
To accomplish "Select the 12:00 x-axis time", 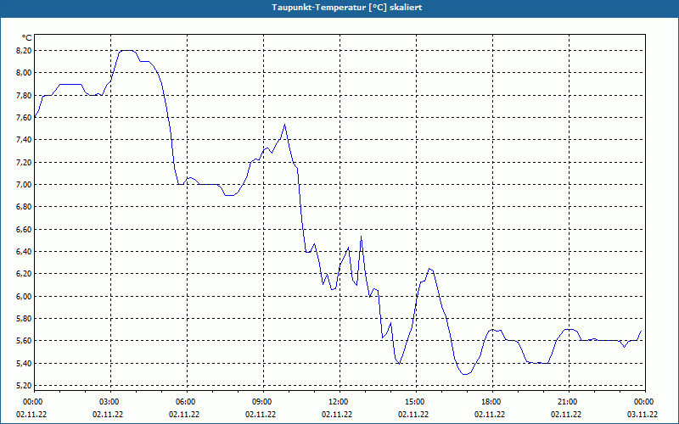I will click(338, 402).
